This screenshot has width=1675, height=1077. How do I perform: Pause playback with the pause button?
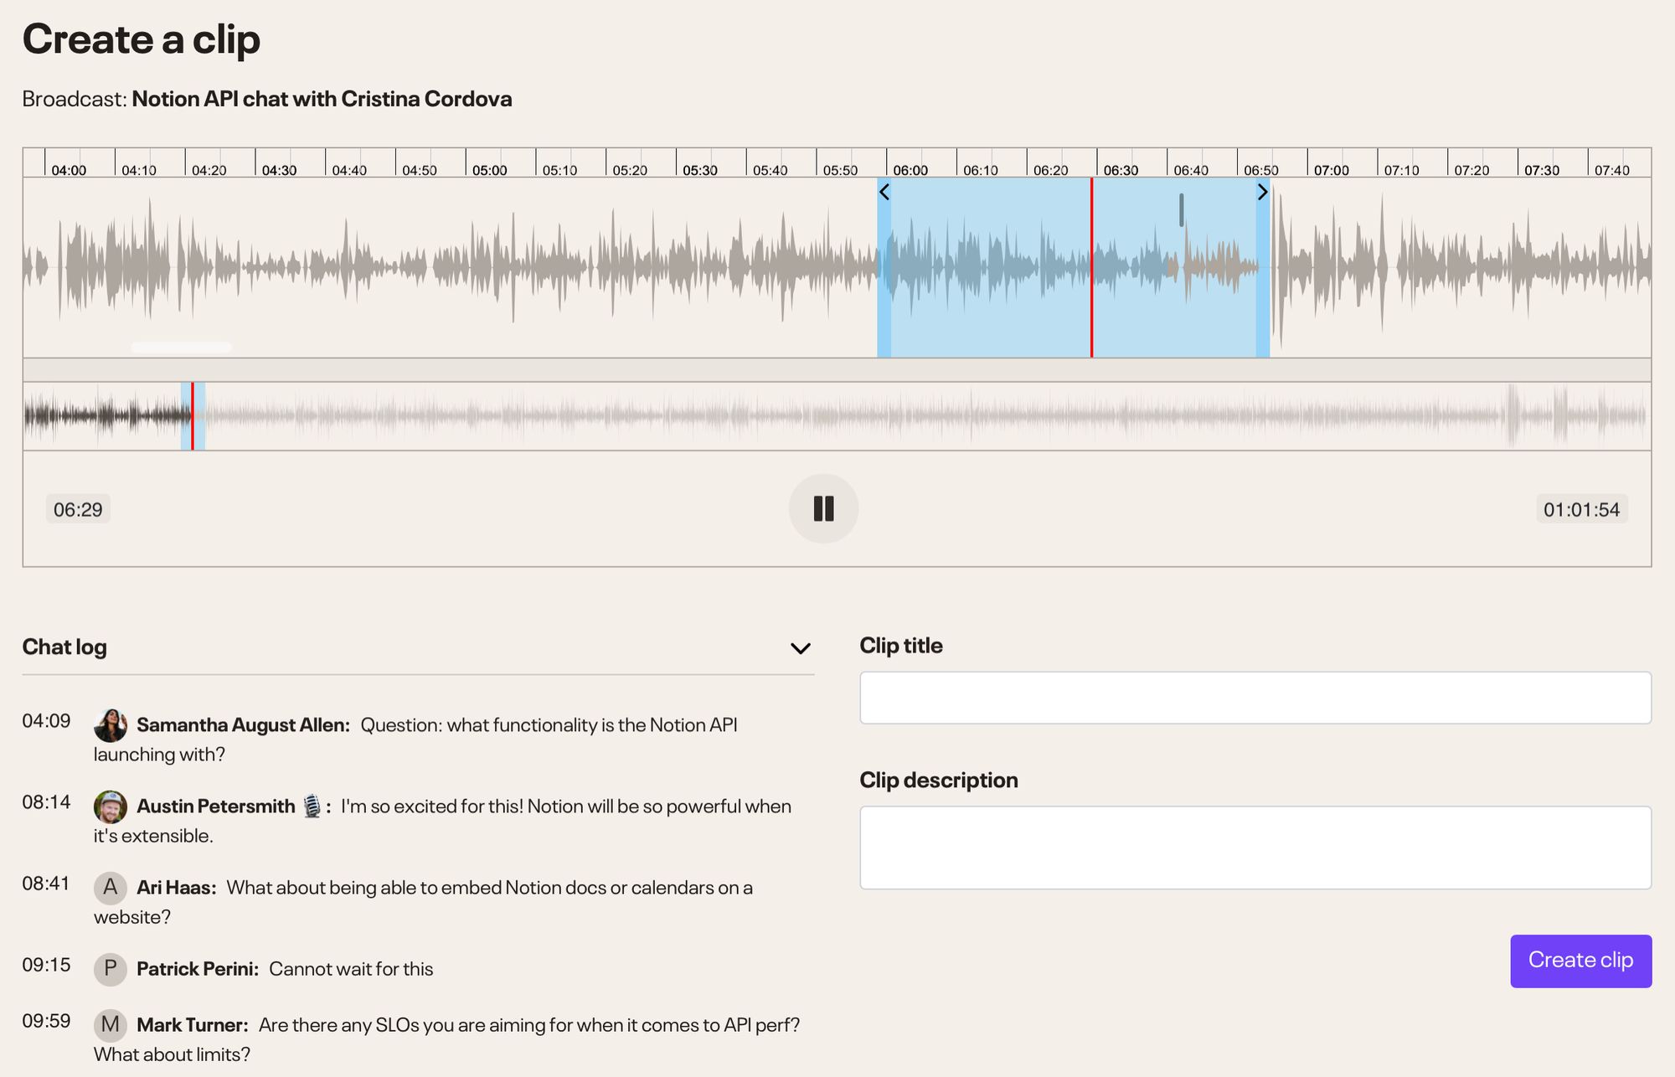823,508
